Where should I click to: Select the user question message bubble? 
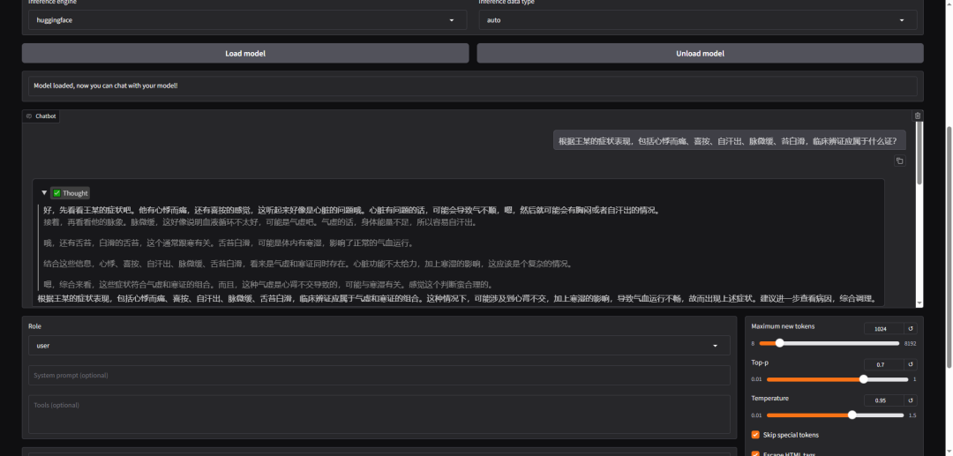click(x=730, y=141)
